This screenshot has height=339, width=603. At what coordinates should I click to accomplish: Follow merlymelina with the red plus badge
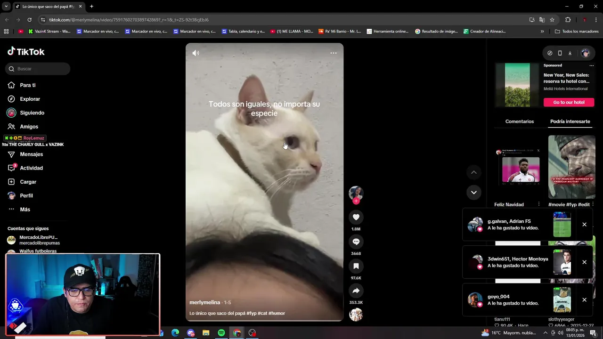pyautogui.click(x=356, y=201)
